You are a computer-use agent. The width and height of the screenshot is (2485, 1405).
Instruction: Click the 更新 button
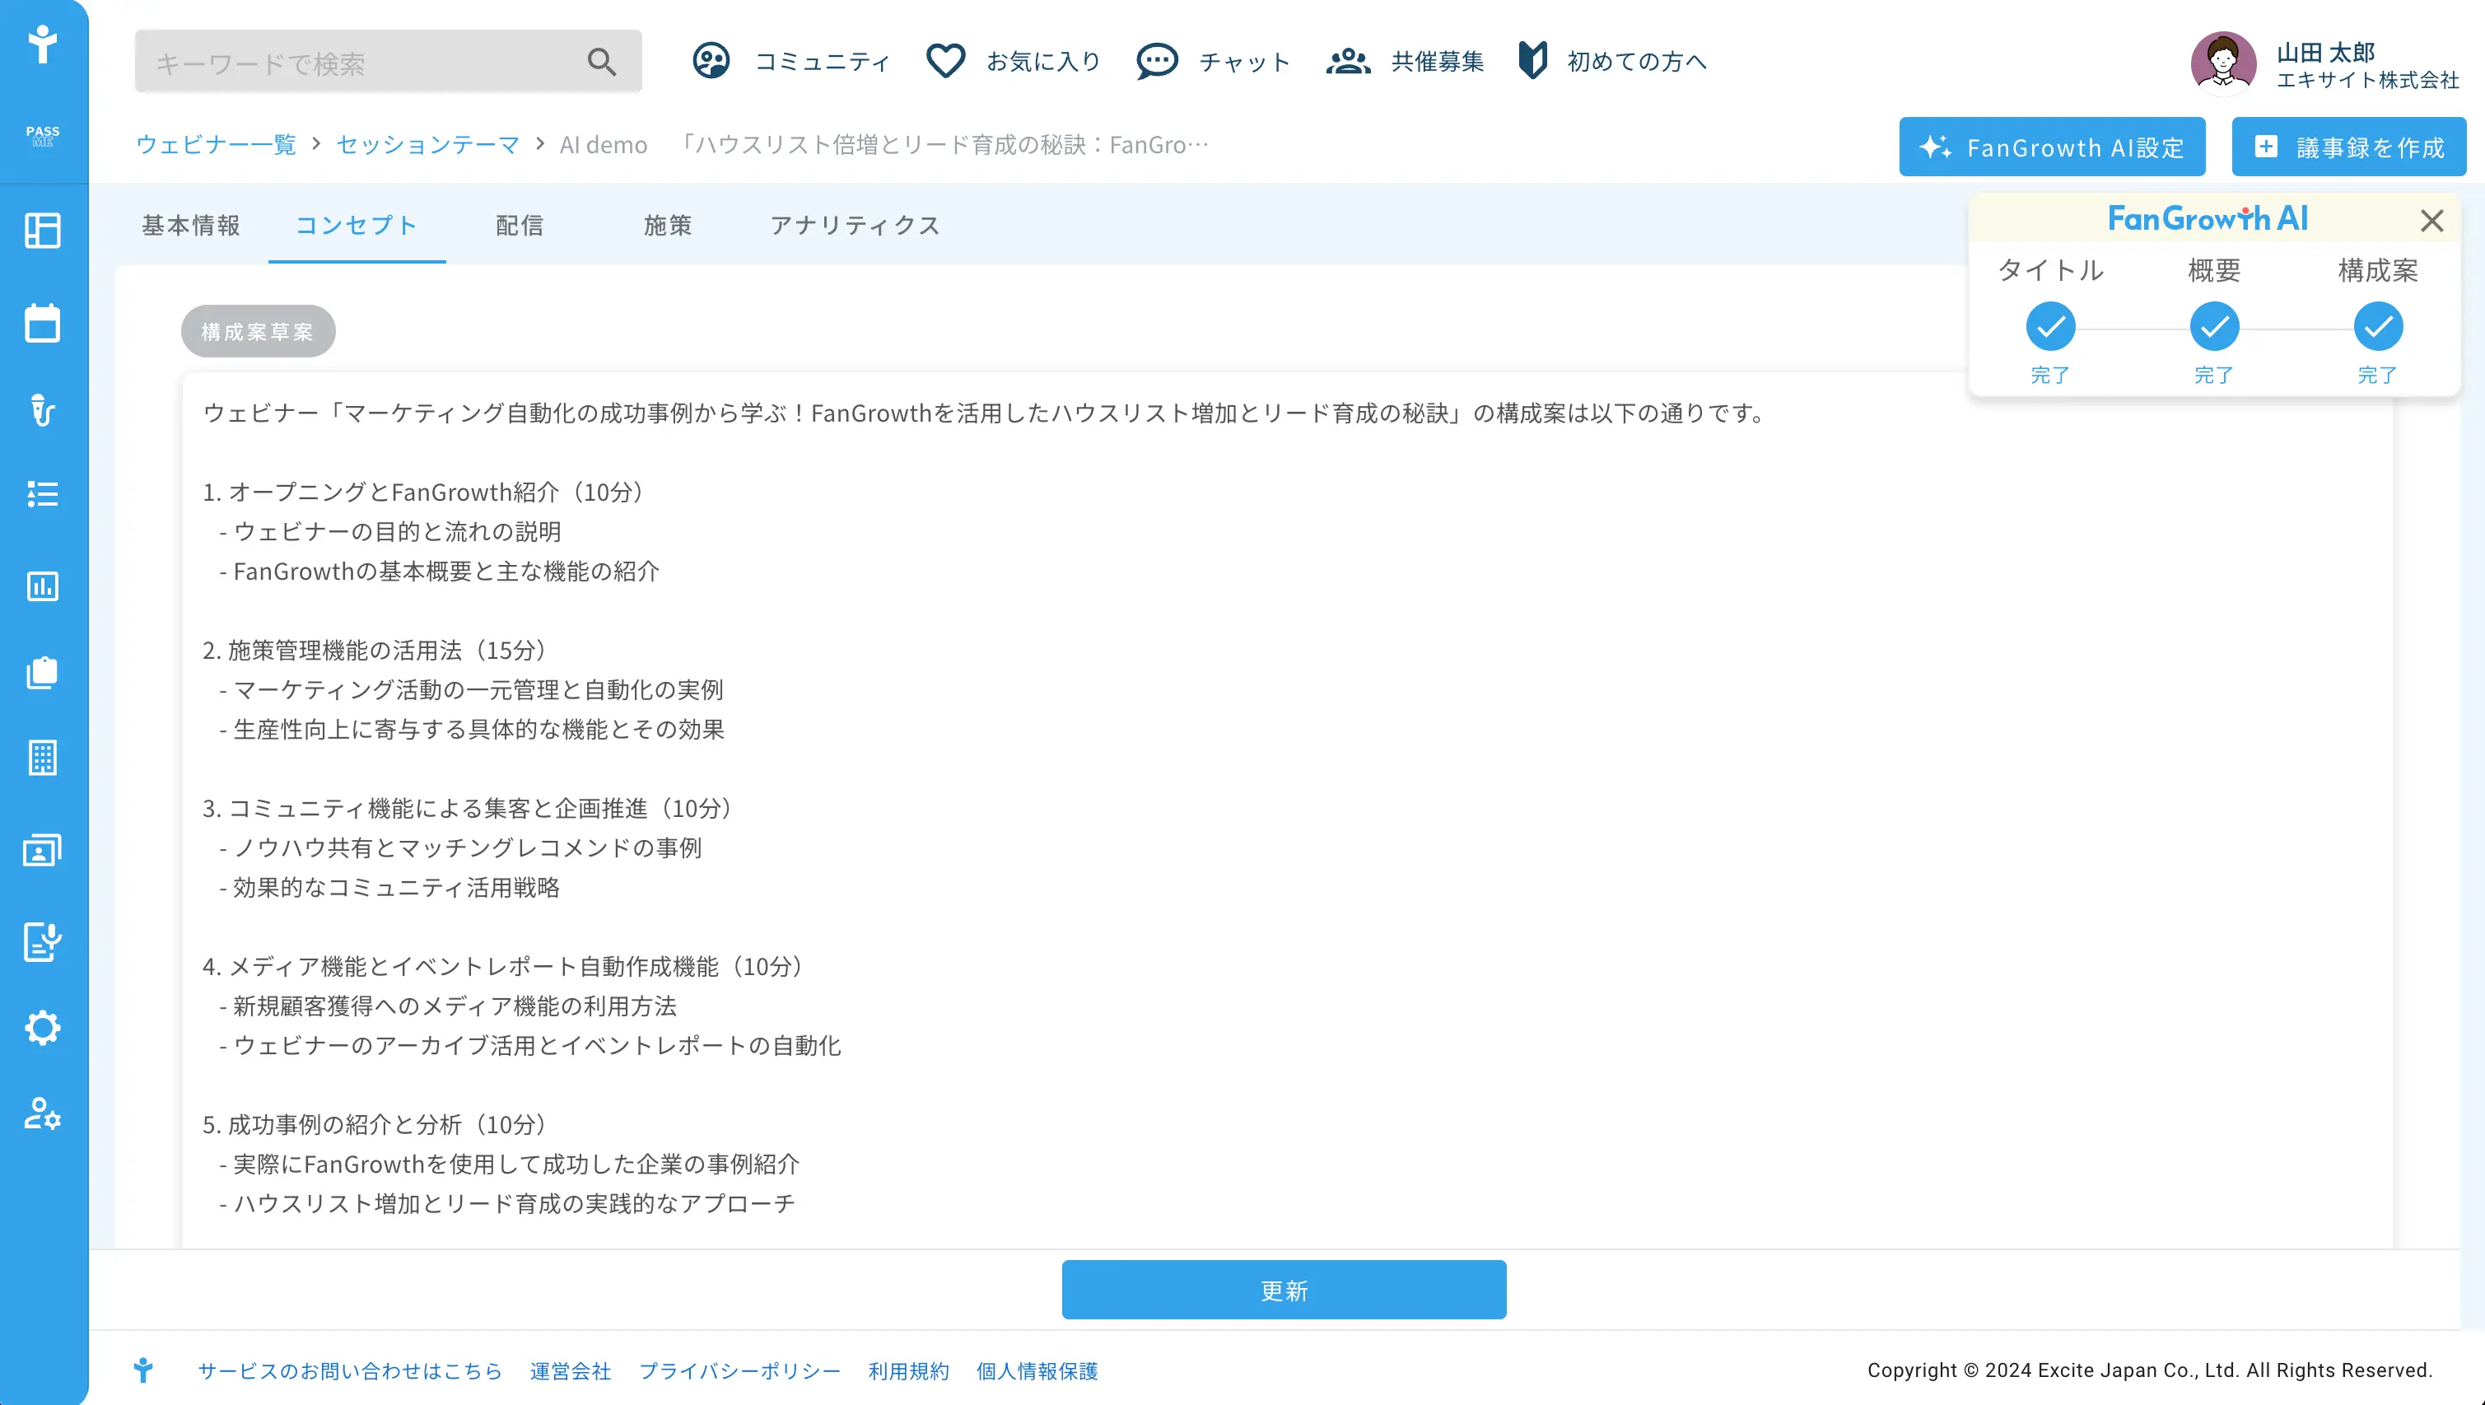[1284, 1289]
